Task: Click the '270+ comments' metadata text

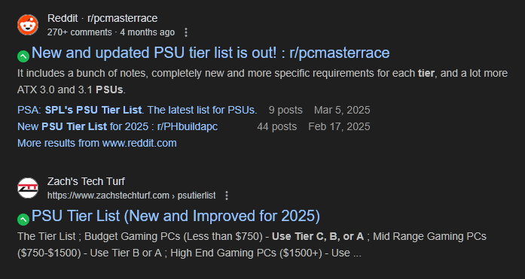Action: click(80, 32)
